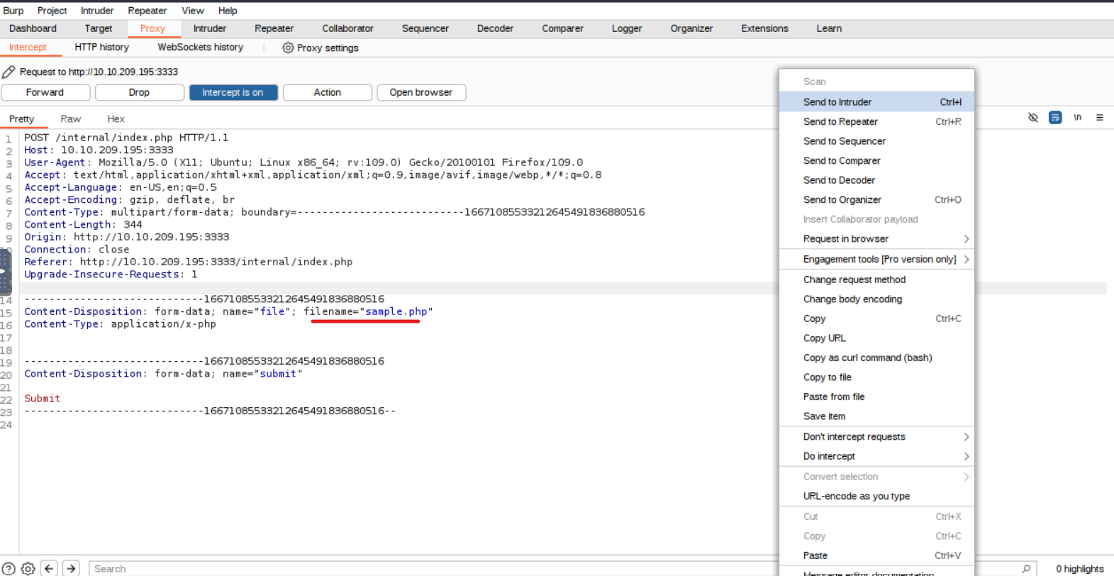The image size is (1114, 576).
Task: Toggle the \n non-printable characters display
Action: pyautogui.click(x=1077, y=118)
